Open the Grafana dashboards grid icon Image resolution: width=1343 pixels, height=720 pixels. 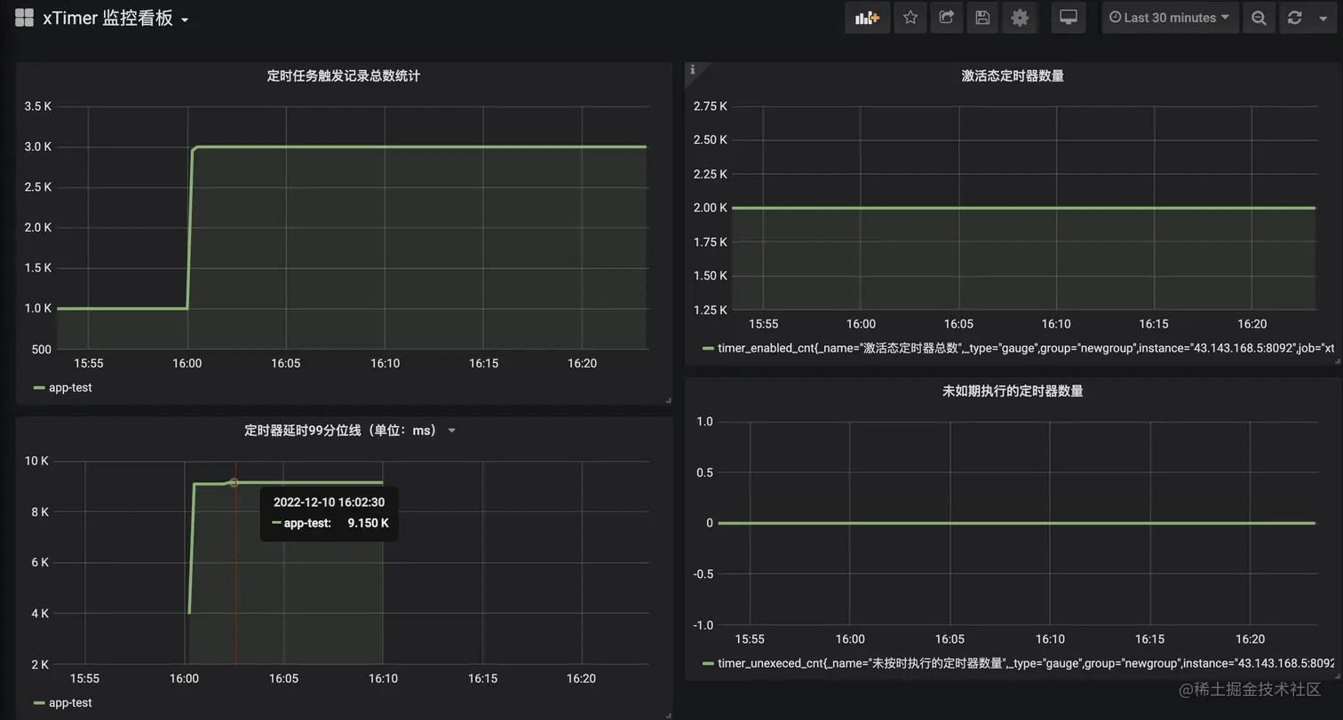coord(24,18)
